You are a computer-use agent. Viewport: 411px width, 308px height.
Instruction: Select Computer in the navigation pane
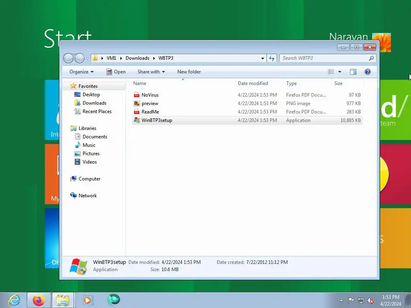click(90, 179)
